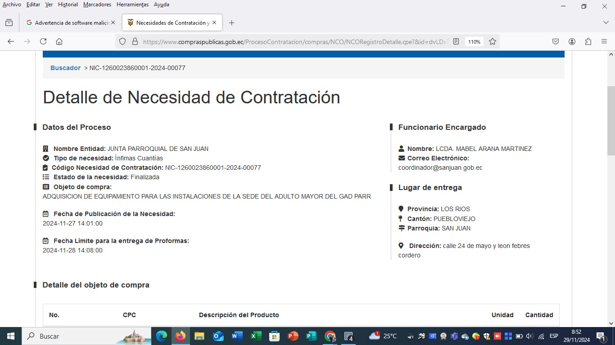Toggle reader view in address bar
615x345 pixels.
(x=456, y=41)
